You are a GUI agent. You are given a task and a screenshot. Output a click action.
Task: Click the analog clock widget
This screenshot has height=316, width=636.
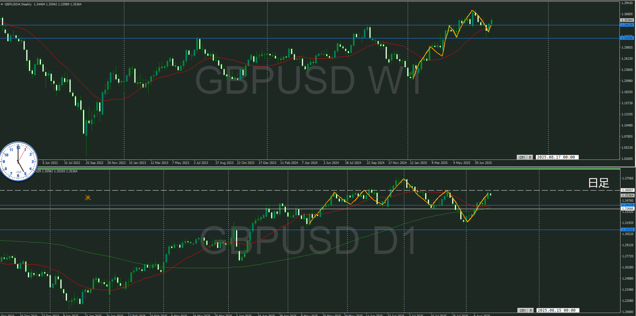tap(18, 162)
